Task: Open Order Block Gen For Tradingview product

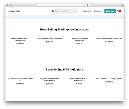Action: click(50, 39)
